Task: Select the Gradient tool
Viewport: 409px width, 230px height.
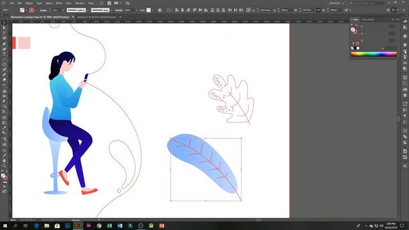Action: point(4,123)
